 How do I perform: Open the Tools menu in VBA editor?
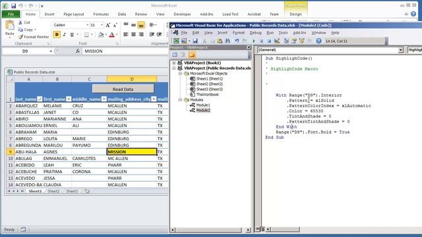283,33
